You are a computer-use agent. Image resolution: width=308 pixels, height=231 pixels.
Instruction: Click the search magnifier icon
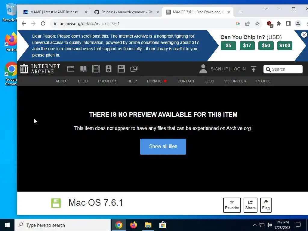268,69
